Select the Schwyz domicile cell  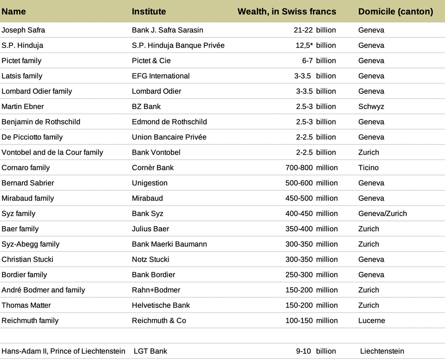pos(371,107)
